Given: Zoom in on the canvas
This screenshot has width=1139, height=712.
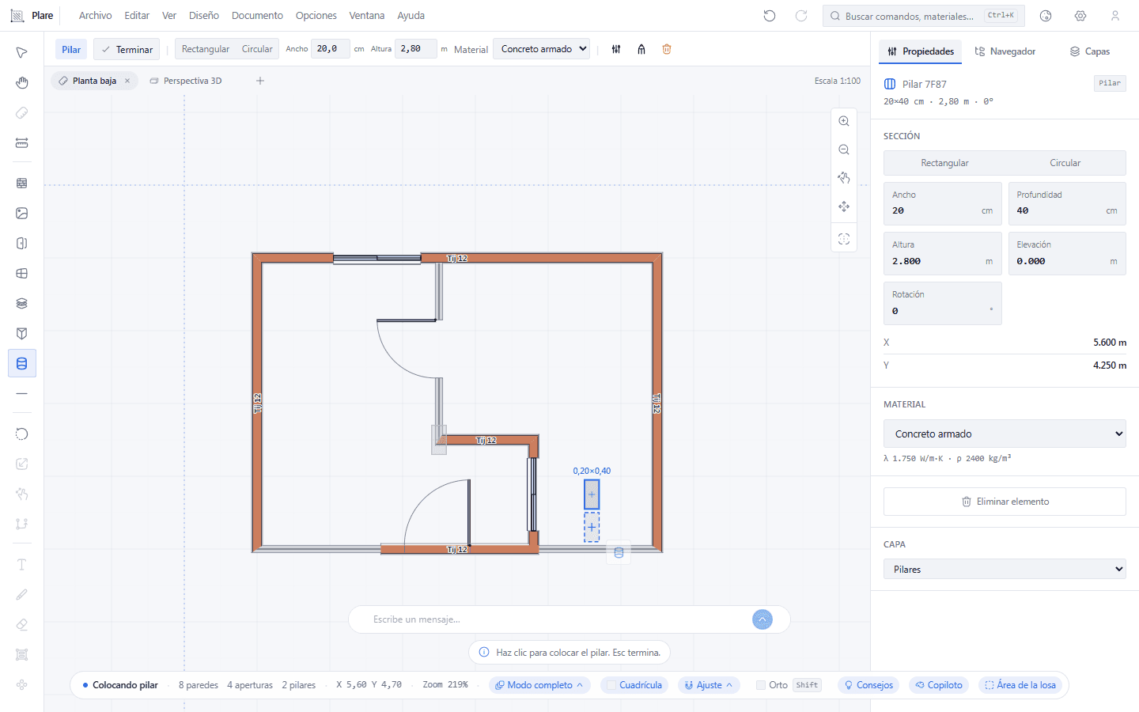Looking at the screenshot, I should click(x=844, y=121).
